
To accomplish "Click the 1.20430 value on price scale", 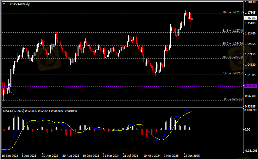I will 250,2.
